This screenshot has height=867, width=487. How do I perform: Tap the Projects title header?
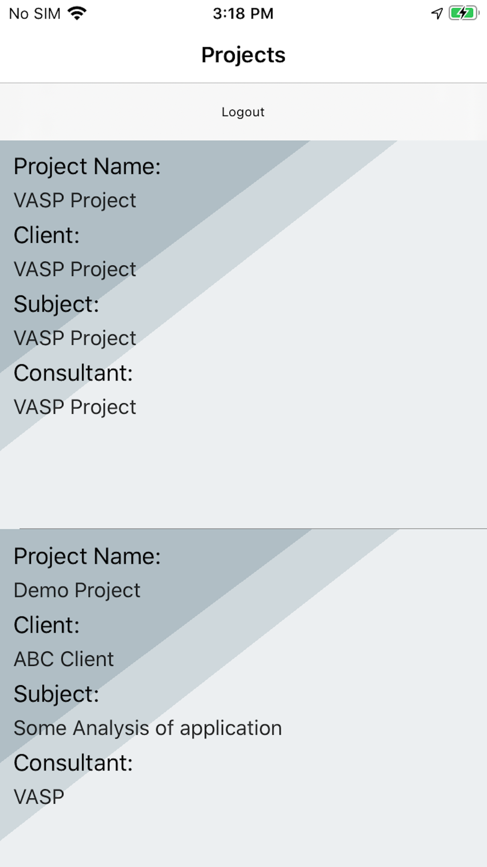243,55
